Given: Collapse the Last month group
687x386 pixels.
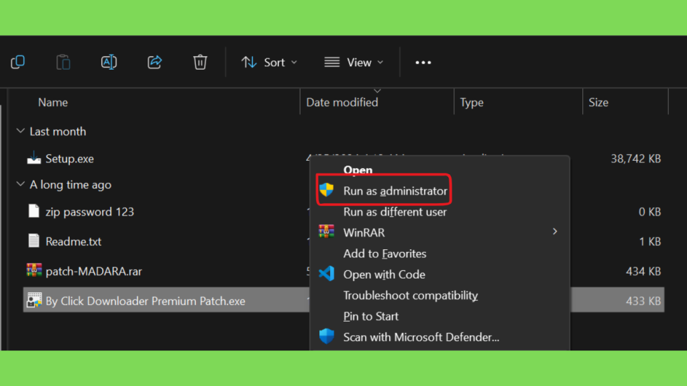Looking at the screenshot, I should (x=20, y=131).
